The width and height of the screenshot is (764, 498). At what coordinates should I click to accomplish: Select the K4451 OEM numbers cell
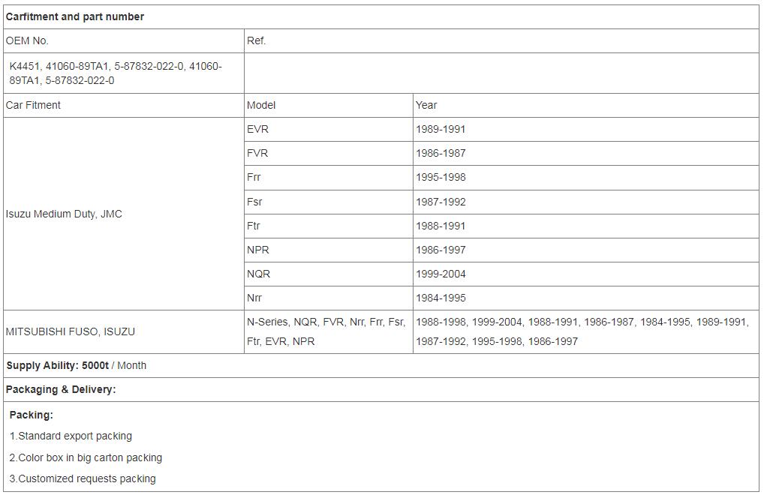[x=124, y=73]
